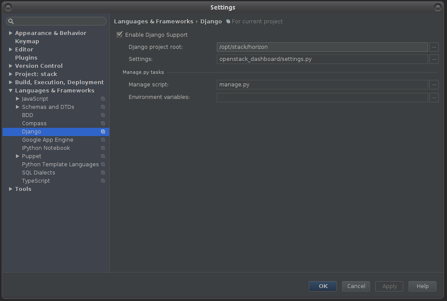
Task: Expand the Appearance & Behavior section
Action: [x=10, y=33]
